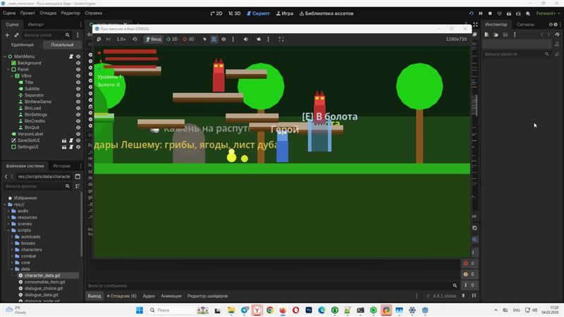Open the Отладка menu

point(48,13)
